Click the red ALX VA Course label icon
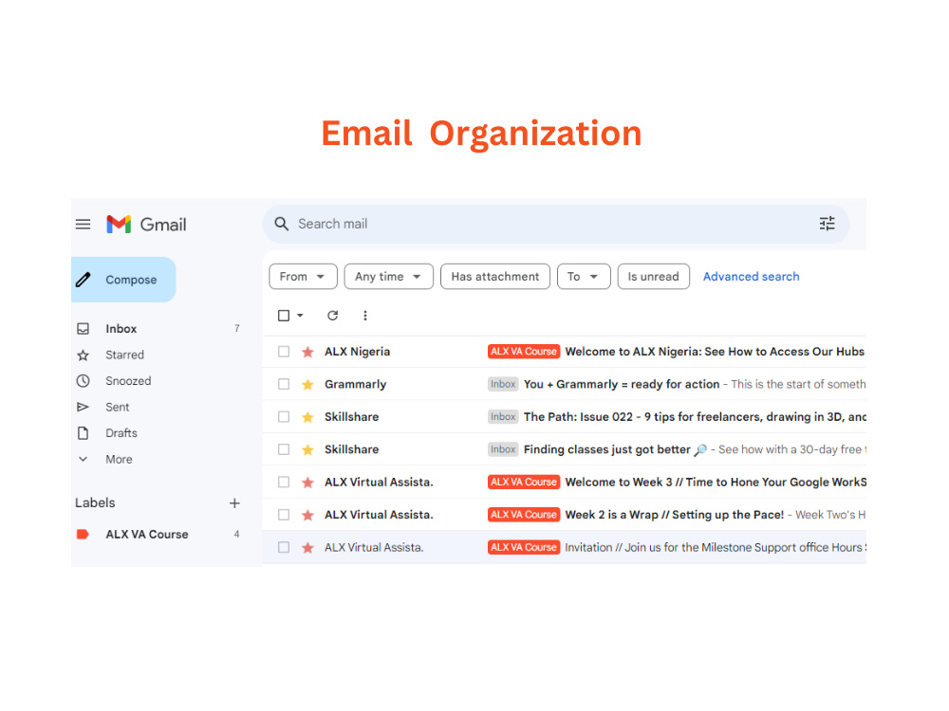949x711 pixels. pyautogui.click(x=83, y=534)
